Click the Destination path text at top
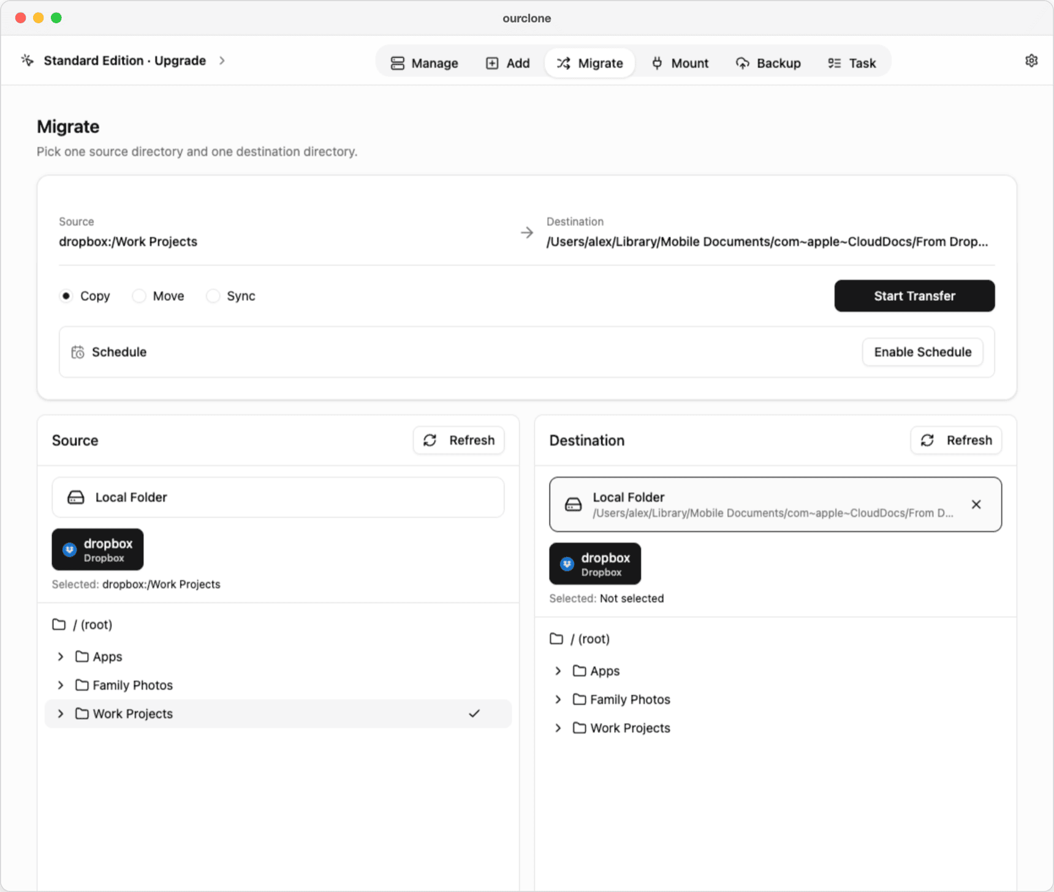This screenshot has width=1054, height=892. 767,241
